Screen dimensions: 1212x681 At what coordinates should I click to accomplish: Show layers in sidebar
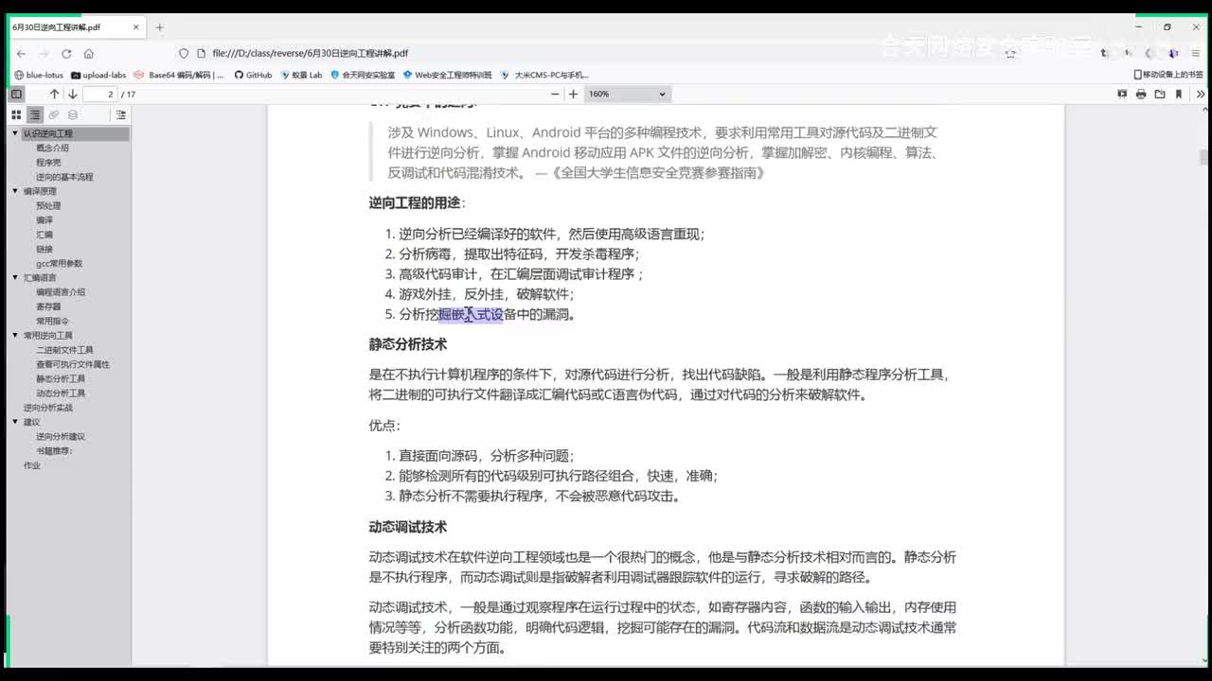[73, 114]
